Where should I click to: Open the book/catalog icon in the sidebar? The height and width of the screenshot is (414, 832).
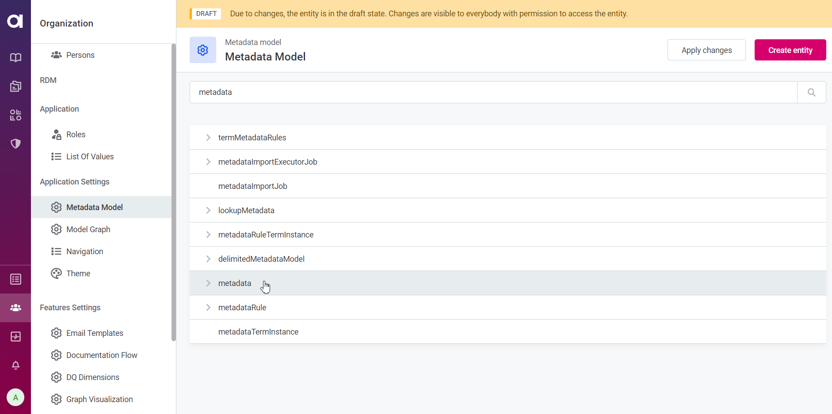[x=15, y=57]
